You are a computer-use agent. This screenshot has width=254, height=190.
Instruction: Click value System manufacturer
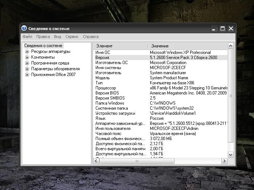point(168,73)
